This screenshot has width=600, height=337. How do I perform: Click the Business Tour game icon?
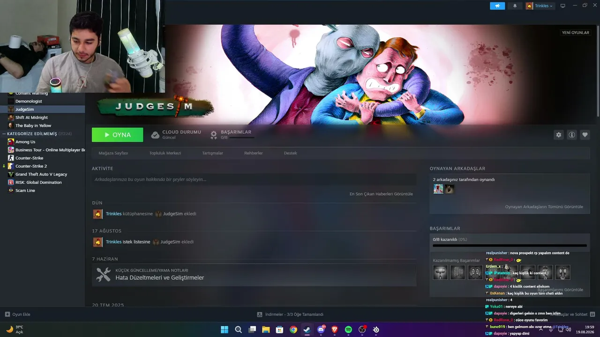[11, 150]
